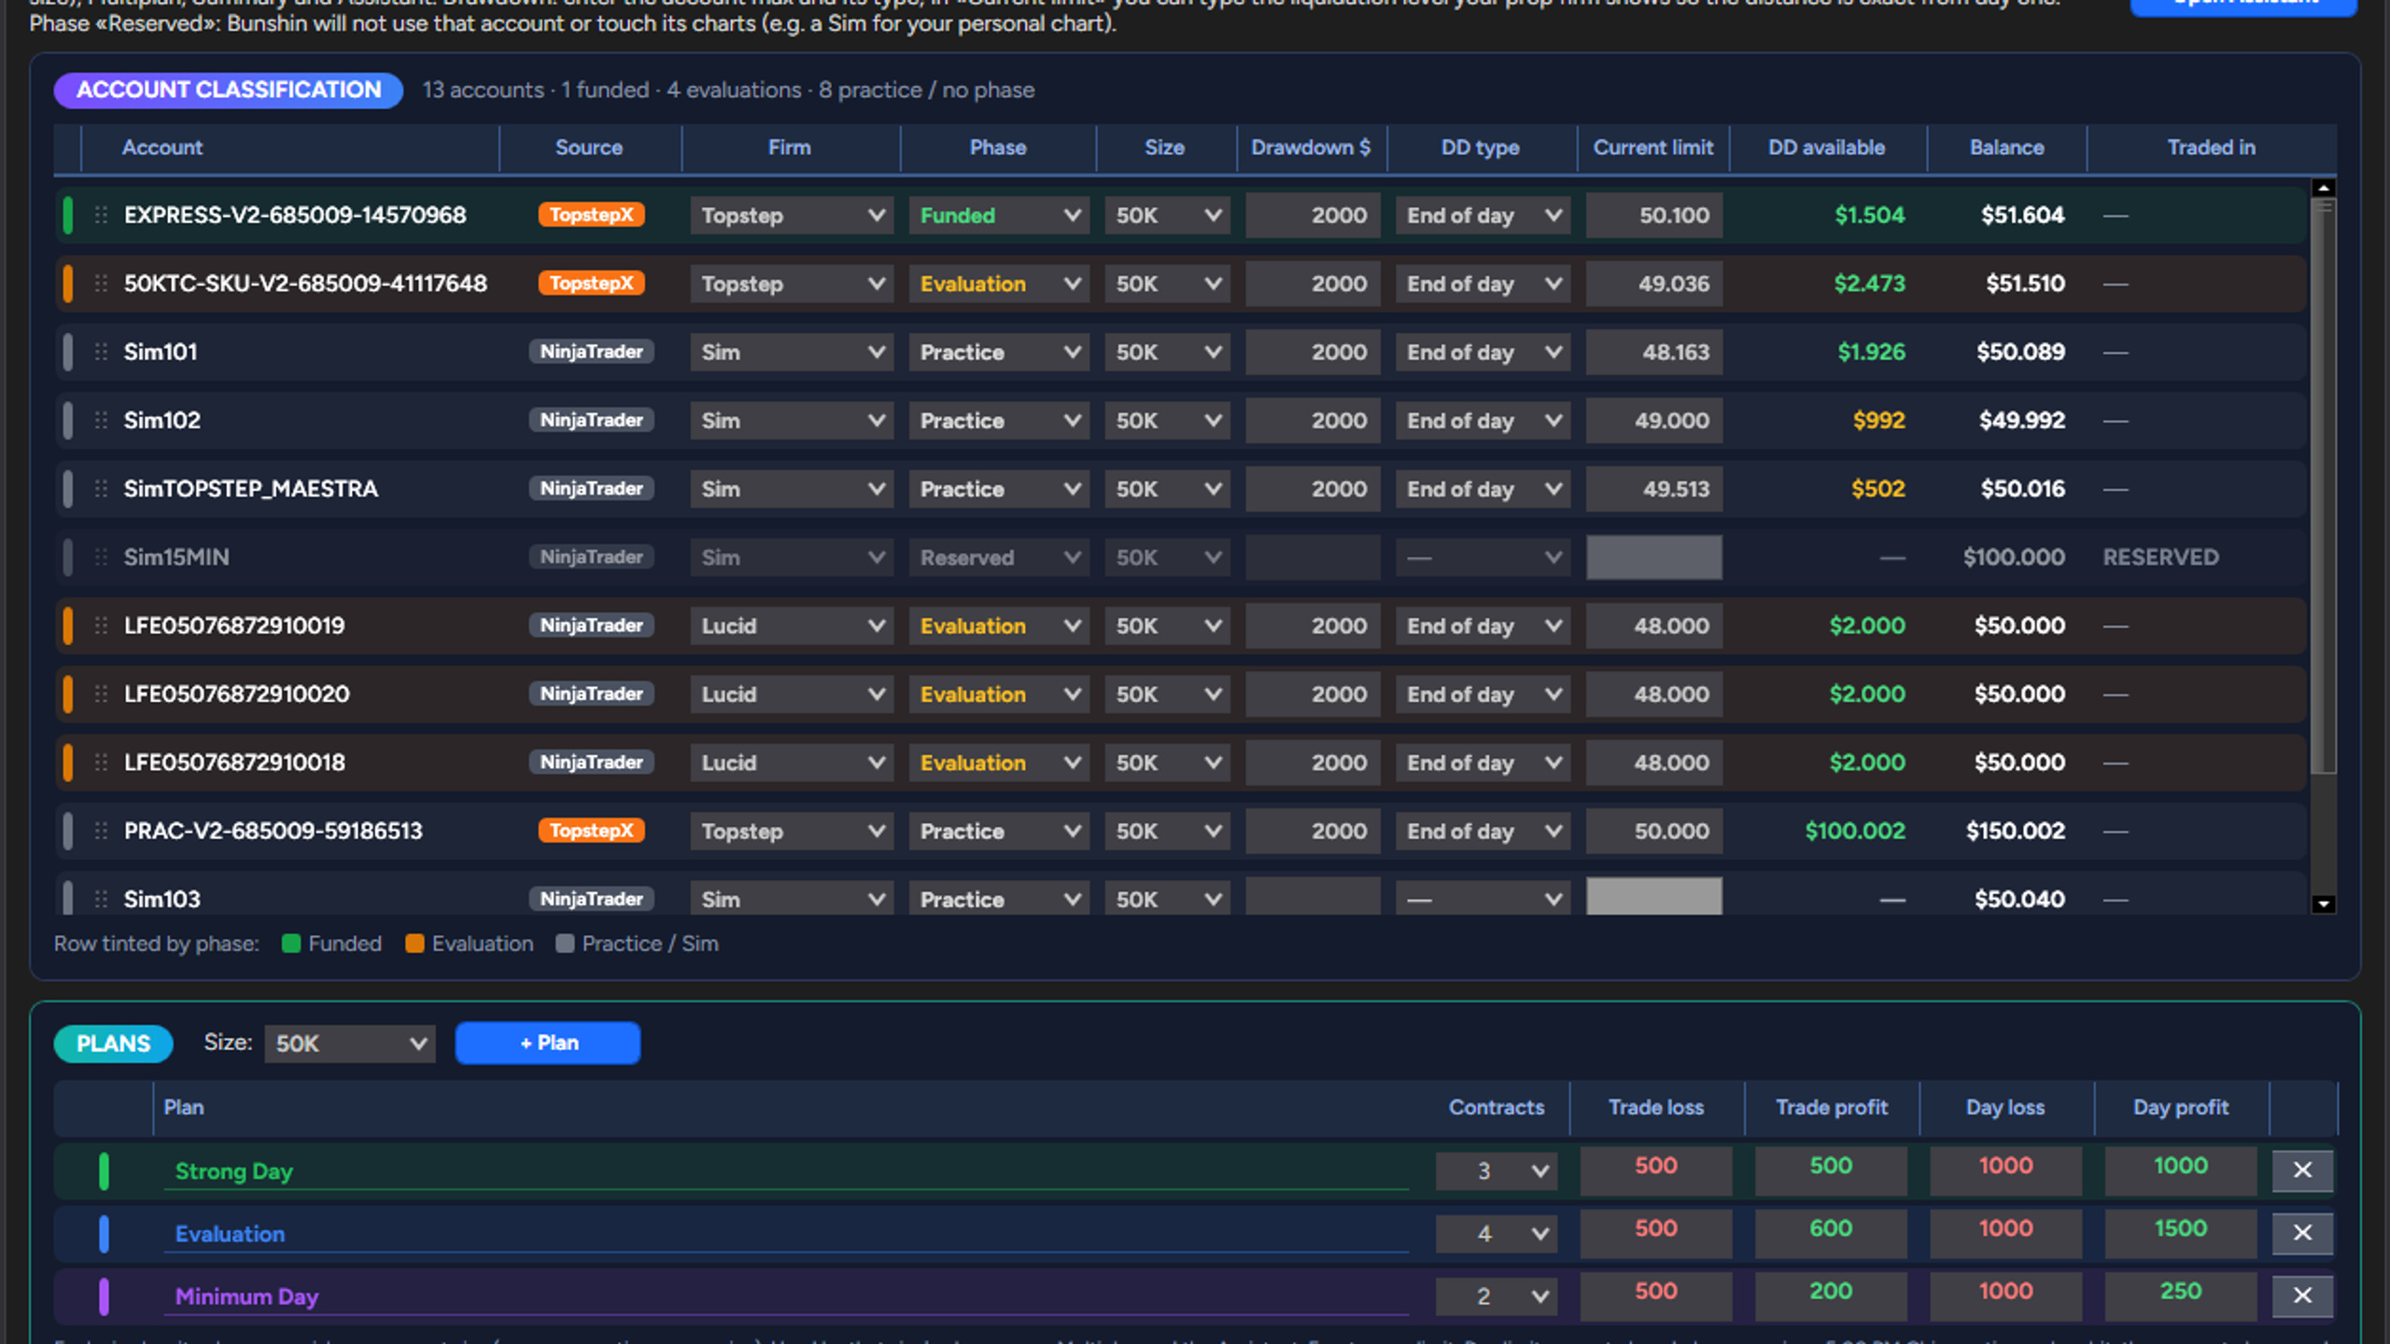Viewport: 2390px width, 1344px height.
Task: Click the scroll down arrow of accounts table
Action: coord(2323,903)
